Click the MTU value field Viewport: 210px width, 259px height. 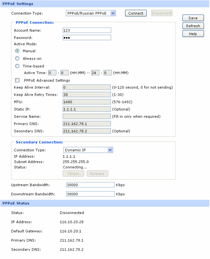tap(87, 102)
